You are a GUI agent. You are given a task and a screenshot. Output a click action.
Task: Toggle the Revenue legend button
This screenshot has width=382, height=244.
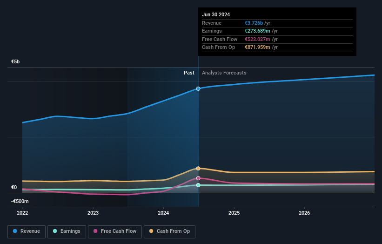click(27, 231)
